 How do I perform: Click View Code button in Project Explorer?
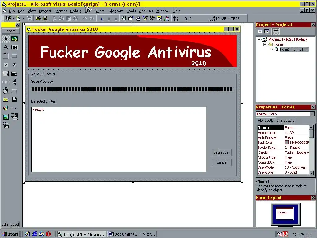point(260,32)
